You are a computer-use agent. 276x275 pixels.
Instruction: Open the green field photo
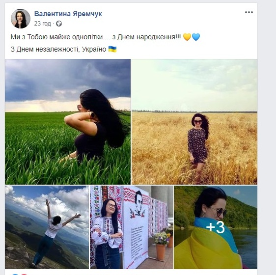click(x=68, y=122)
